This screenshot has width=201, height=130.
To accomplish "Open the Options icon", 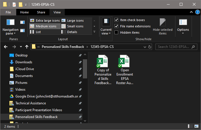I will click(x=183, y=22).
